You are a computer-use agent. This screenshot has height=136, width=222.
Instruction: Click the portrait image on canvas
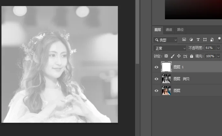(60, 64)
